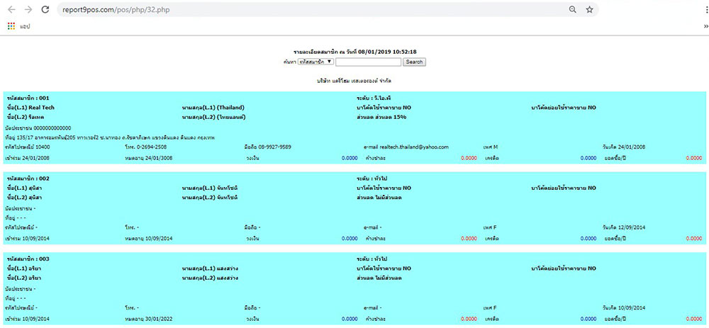709x328 pixels.
Task: Bookmark this page with the star icon
Action: coord(589,10)
